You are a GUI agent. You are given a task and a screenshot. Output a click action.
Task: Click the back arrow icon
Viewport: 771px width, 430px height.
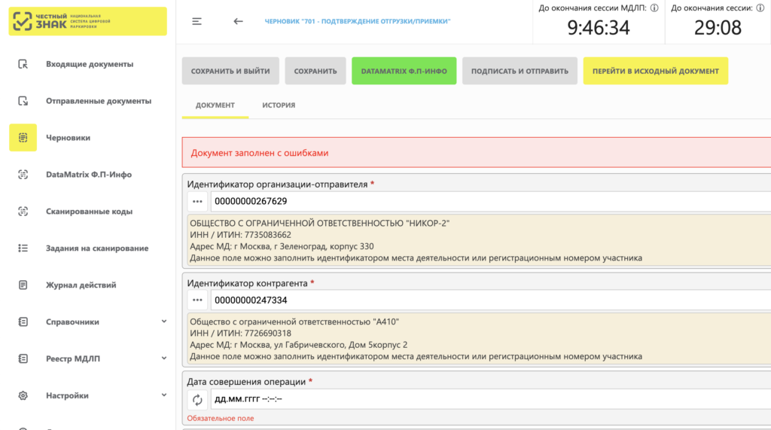click(238, 22)
